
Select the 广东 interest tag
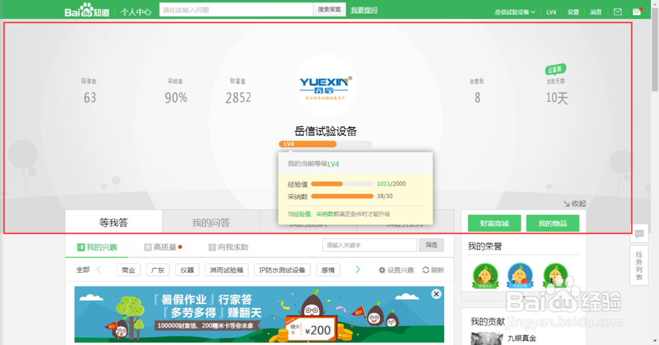coord(158,270)
